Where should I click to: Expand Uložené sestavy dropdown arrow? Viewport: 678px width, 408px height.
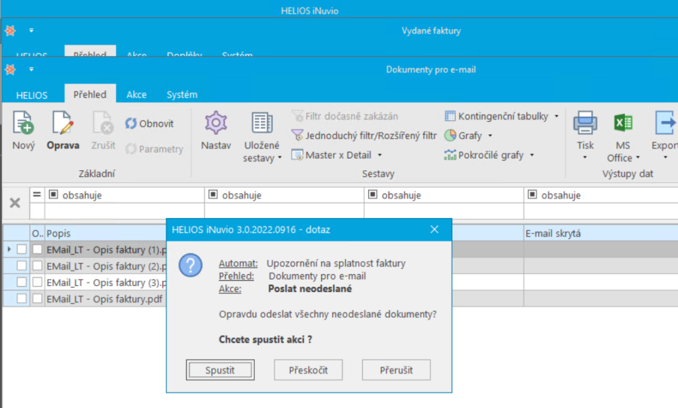[x=280, y=158]
